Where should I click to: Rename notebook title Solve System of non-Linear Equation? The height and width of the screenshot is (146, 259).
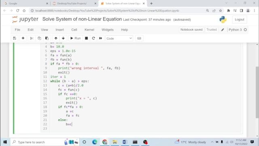coord(82,19)
